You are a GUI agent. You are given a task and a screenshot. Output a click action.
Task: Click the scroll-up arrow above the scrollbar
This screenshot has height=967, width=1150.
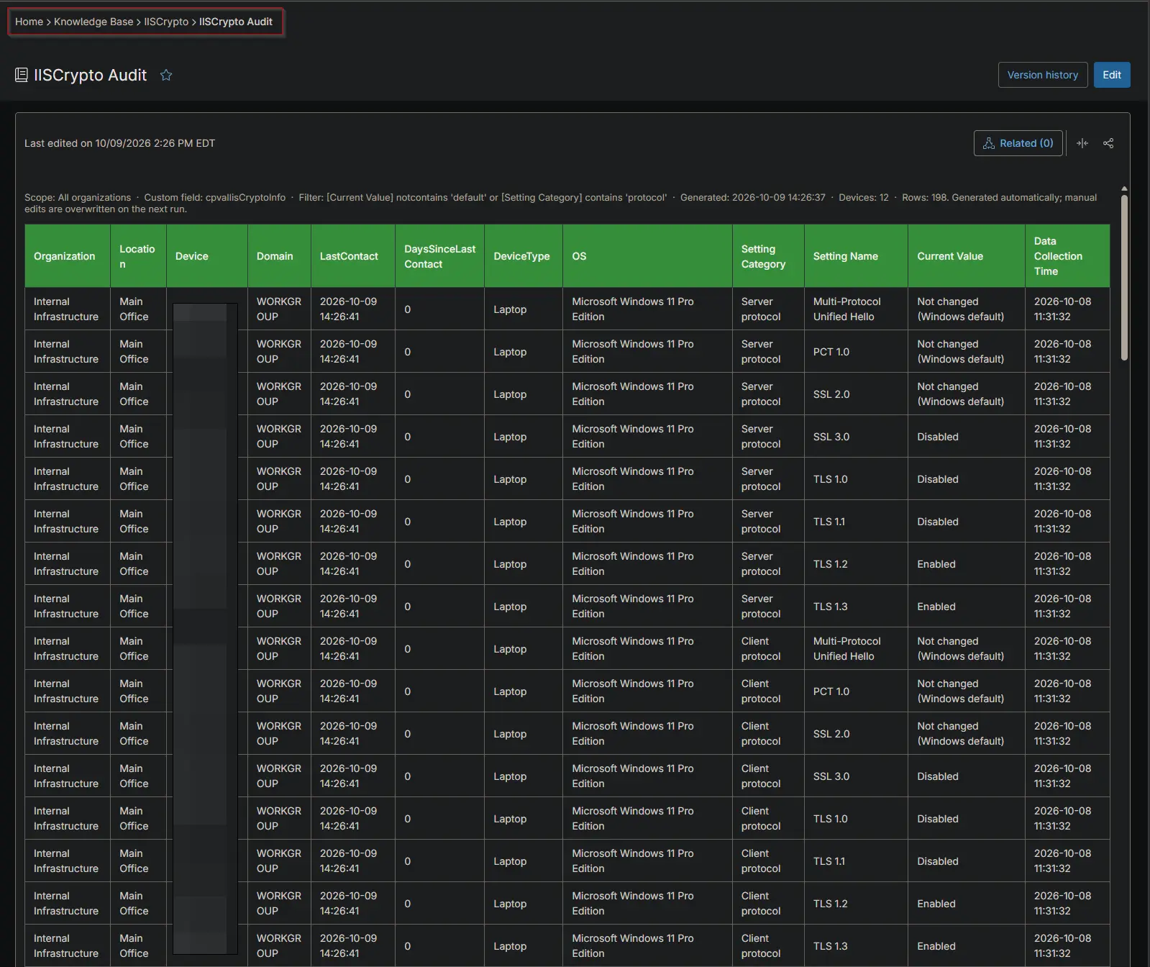[x=1124, y=189]
